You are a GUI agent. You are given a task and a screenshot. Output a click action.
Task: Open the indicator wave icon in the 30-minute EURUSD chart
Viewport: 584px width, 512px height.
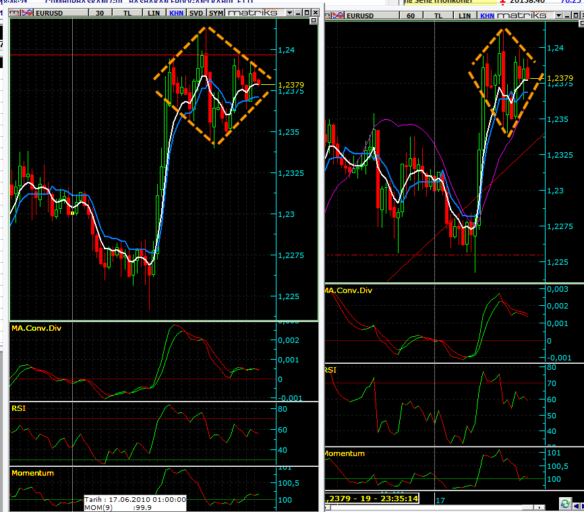click(x=27, y=13)
